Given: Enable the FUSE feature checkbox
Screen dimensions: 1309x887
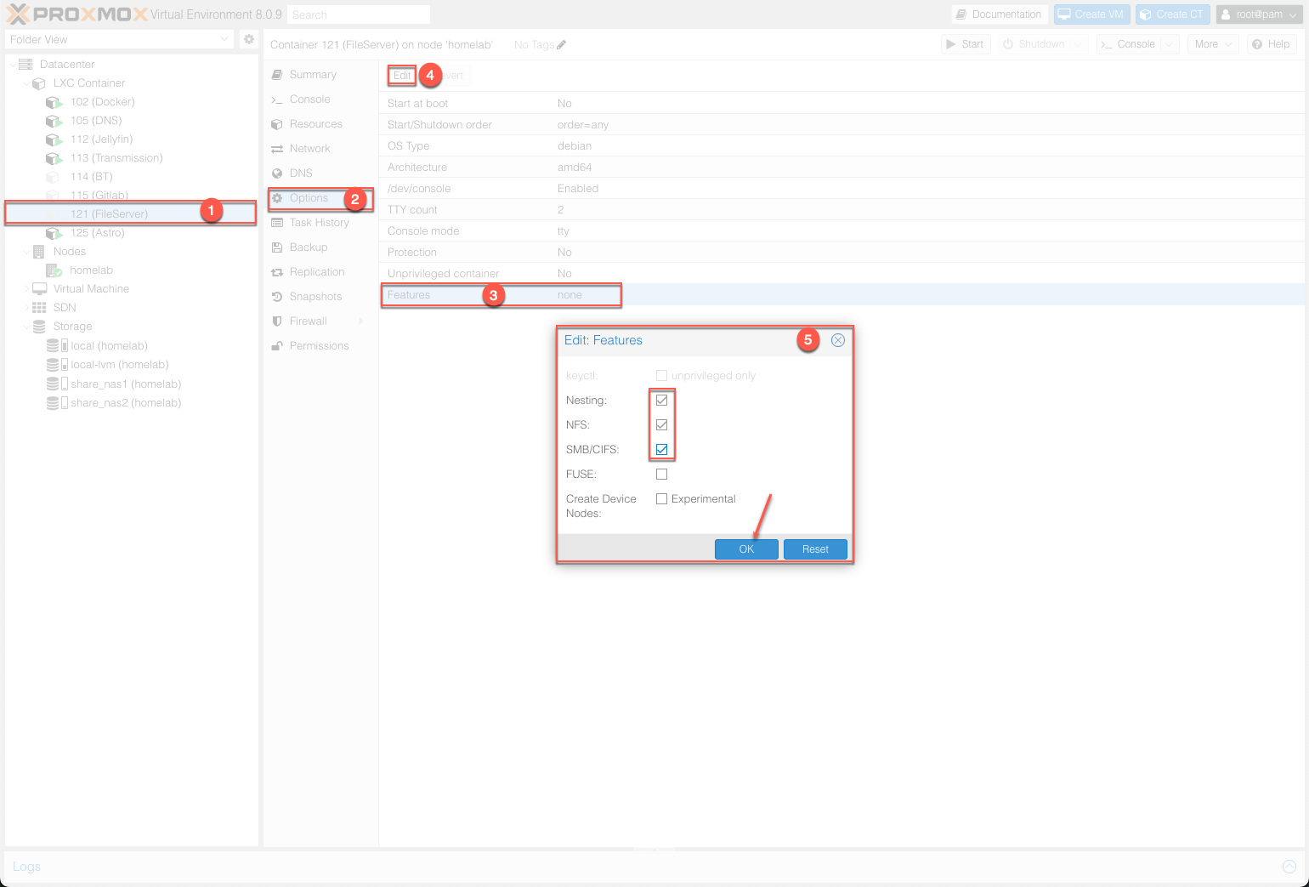Looking at the screenshot, I should pyautogui.click(x=661, y=474).
